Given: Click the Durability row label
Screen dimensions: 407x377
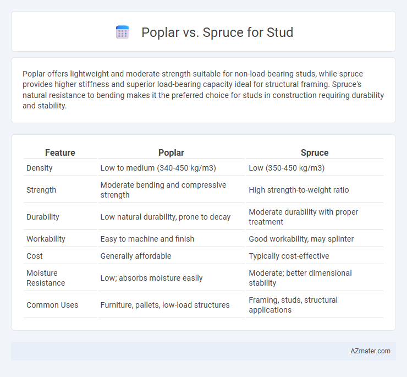Looking at the screenshot, I should [43, 217].
